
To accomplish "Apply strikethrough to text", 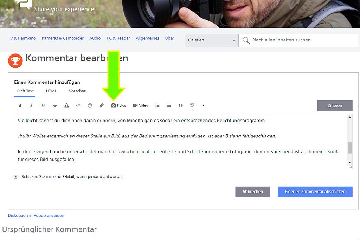I will click(x=54, y=105).
